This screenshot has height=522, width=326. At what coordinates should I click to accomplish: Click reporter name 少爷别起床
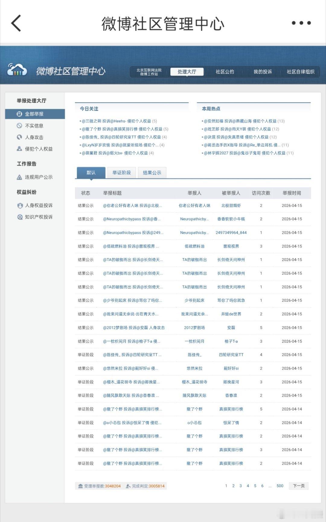click(194, 300)
